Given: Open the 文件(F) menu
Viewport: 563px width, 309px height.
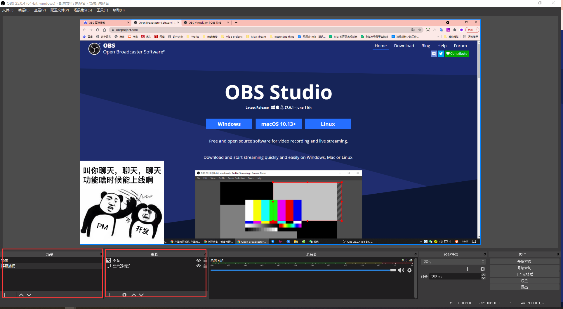Looking at the screenshot, I should point(8,10).
